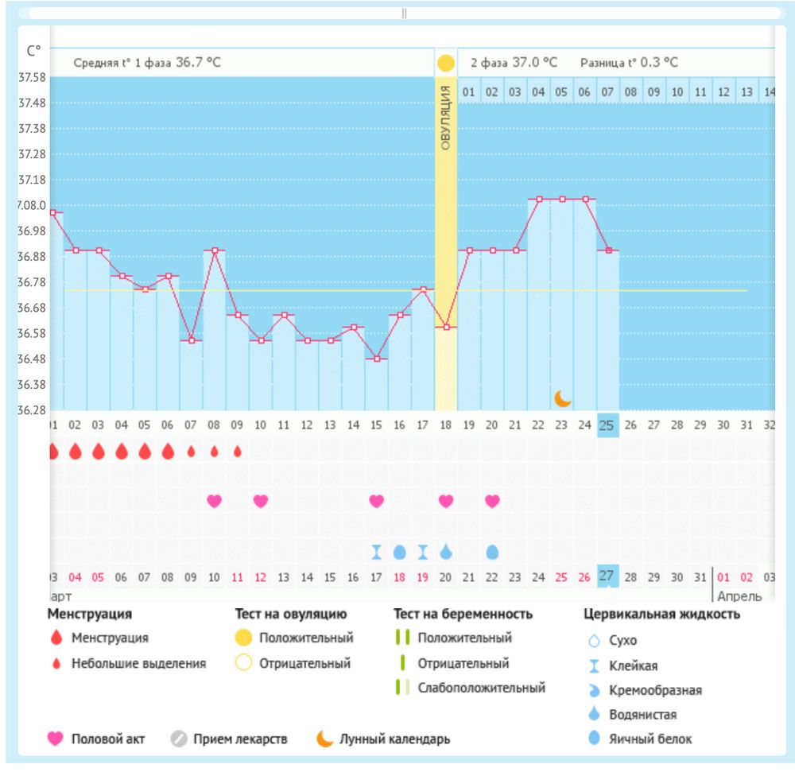
Task: Click the Сухо cervical fluid legend icon
Action: pyautogui.click(x=594, y=641)
